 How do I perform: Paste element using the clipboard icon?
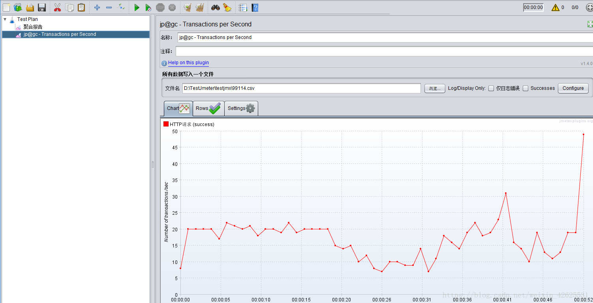pos(81,7)
